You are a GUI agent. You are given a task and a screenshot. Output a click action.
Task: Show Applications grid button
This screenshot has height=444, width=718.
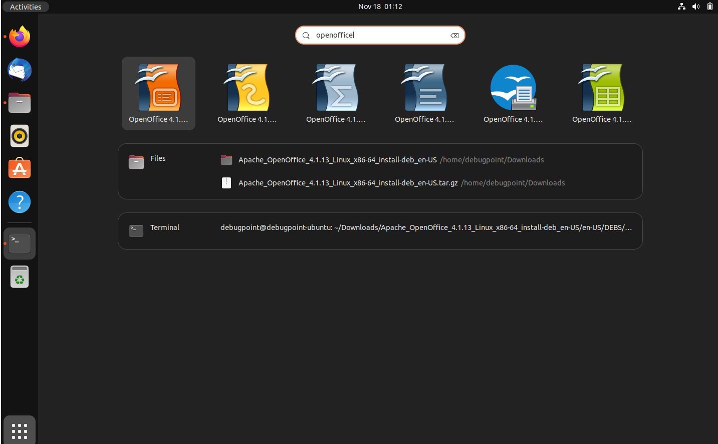20,430
